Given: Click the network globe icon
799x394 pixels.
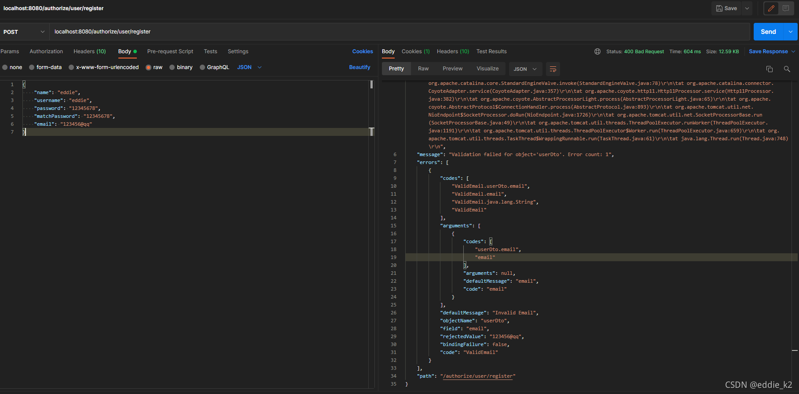Looking at the screenshot, I should [x=597, y=51].
